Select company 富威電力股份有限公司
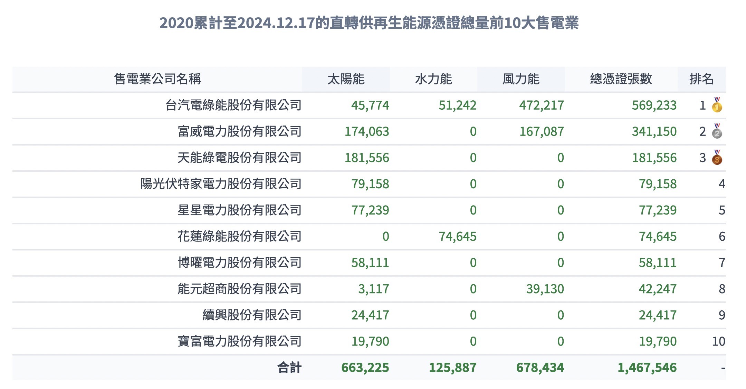The image size is (746, 389). point(240,131)
